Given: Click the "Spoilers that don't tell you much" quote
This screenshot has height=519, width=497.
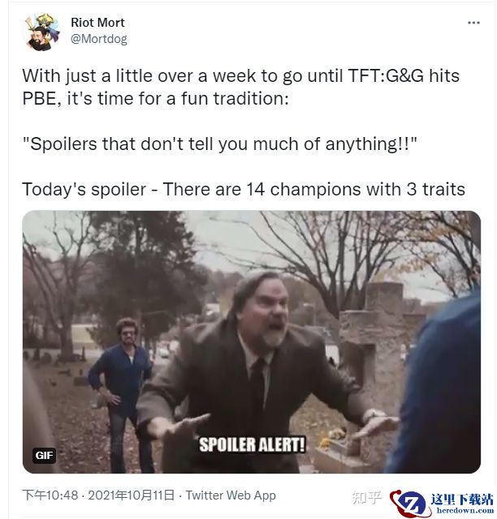Looking at the screenshot, I should [x=219, y=144].
